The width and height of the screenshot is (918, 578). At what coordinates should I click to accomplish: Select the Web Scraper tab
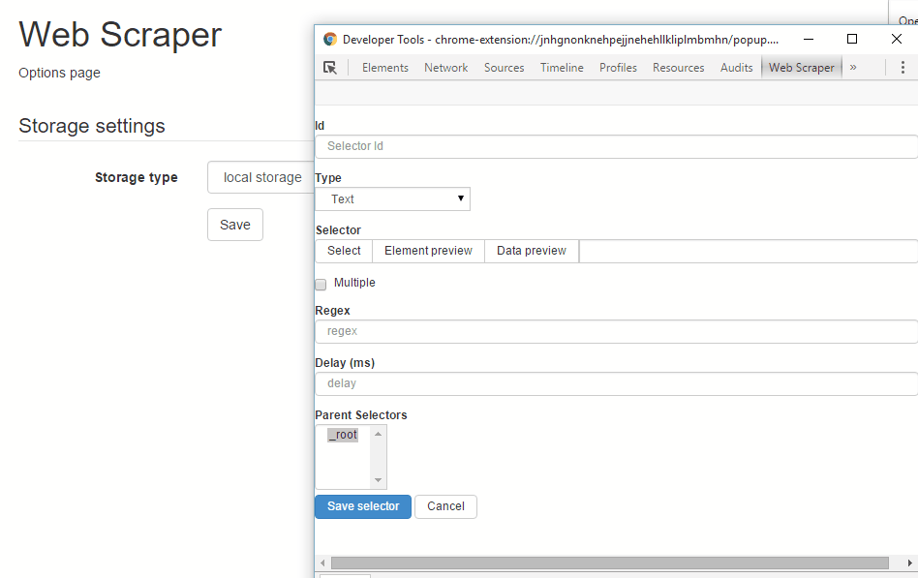tap(802, 68)
